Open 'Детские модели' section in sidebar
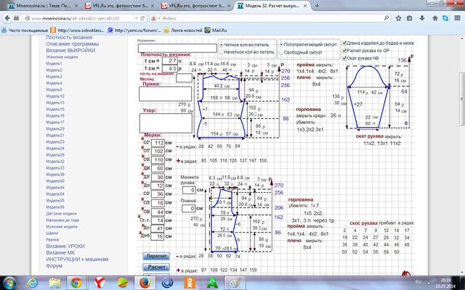The width and height of the screenshot is (465, 290). (61, 214)
